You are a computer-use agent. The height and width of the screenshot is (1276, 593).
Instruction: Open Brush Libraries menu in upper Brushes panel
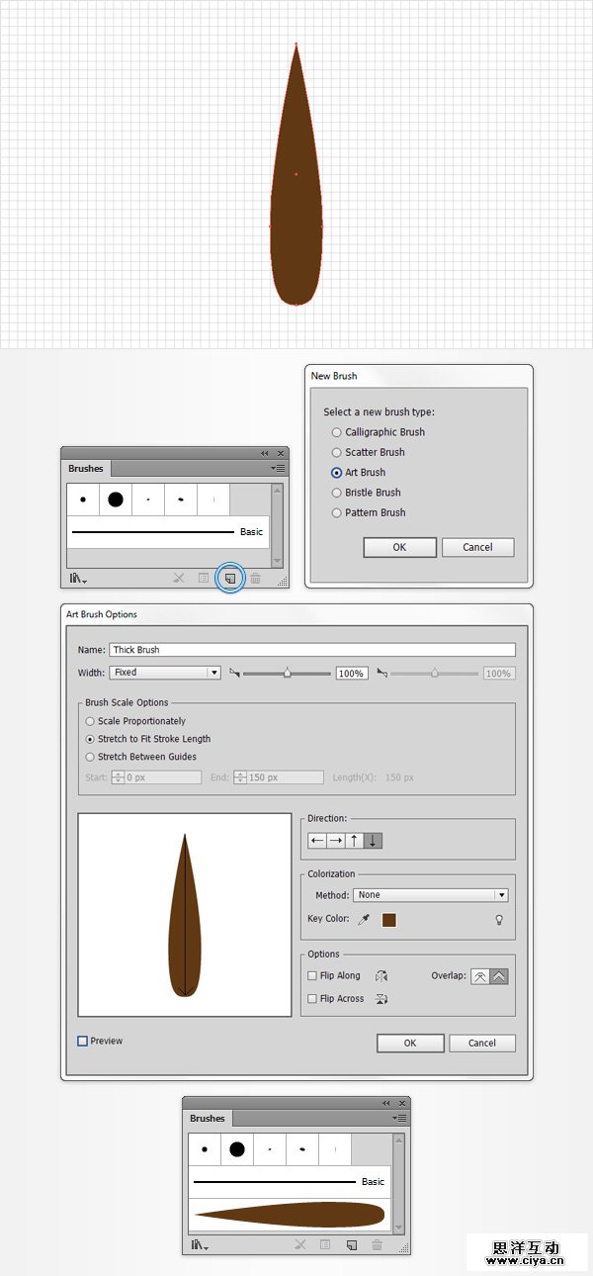coord(78,578)
